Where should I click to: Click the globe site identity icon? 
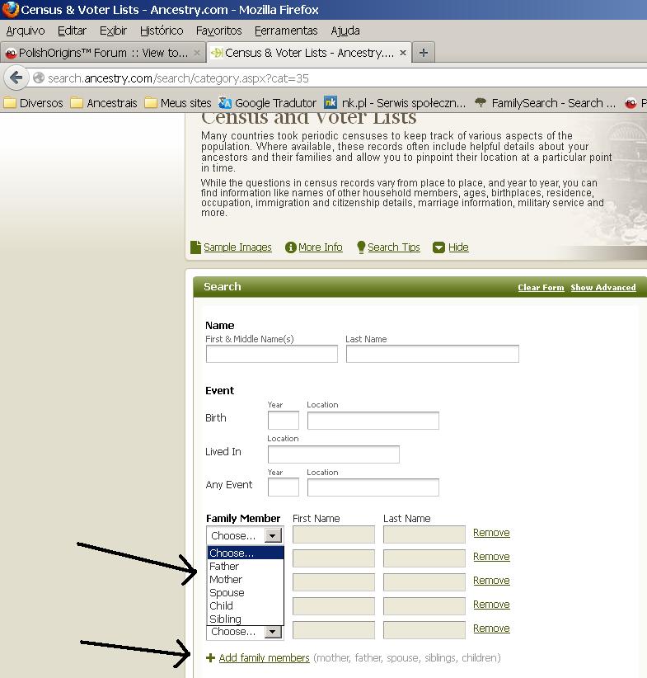point(39,78)
